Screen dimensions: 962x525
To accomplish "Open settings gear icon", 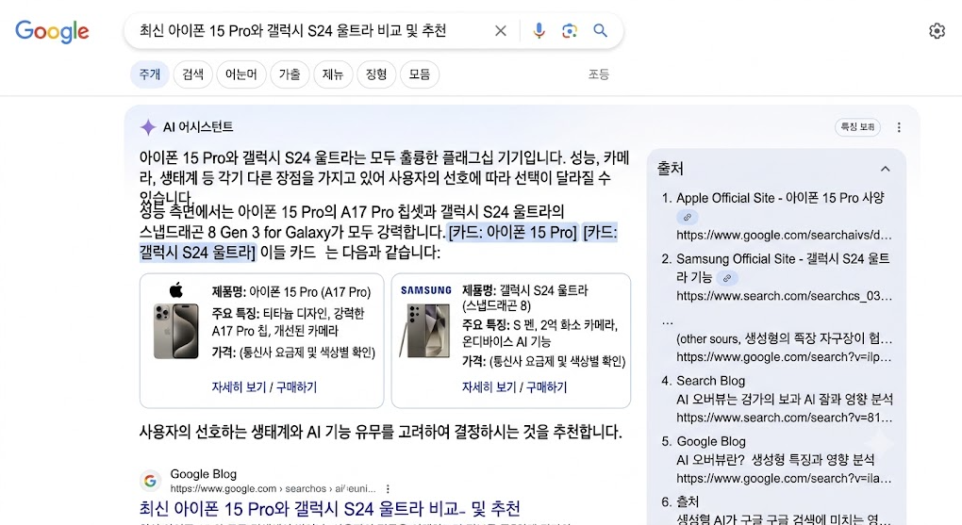I will [x=937, y=31].
